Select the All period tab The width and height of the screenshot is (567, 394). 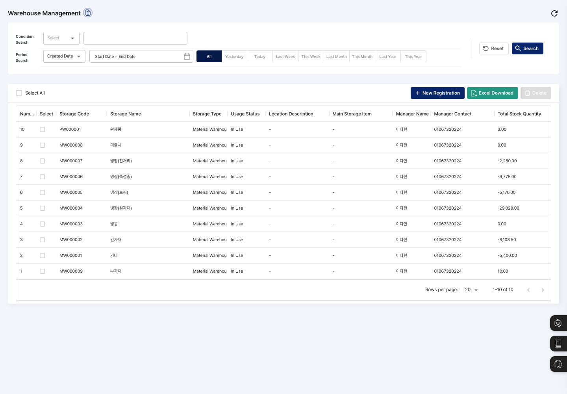point(209,56)
